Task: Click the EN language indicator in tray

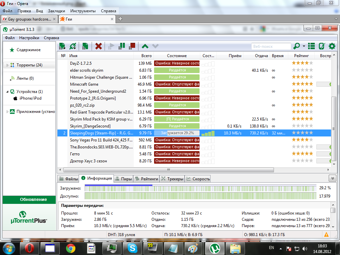Action: [x=271, y=248]
